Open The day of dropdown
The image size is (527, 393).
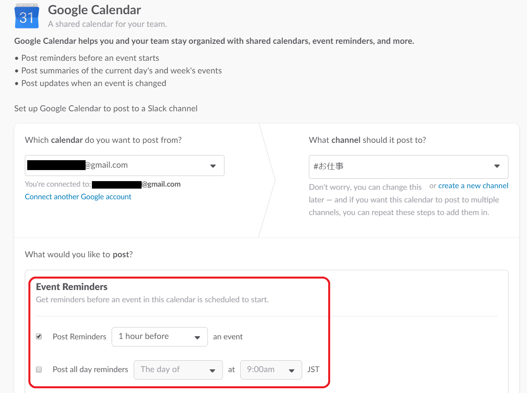178,370
